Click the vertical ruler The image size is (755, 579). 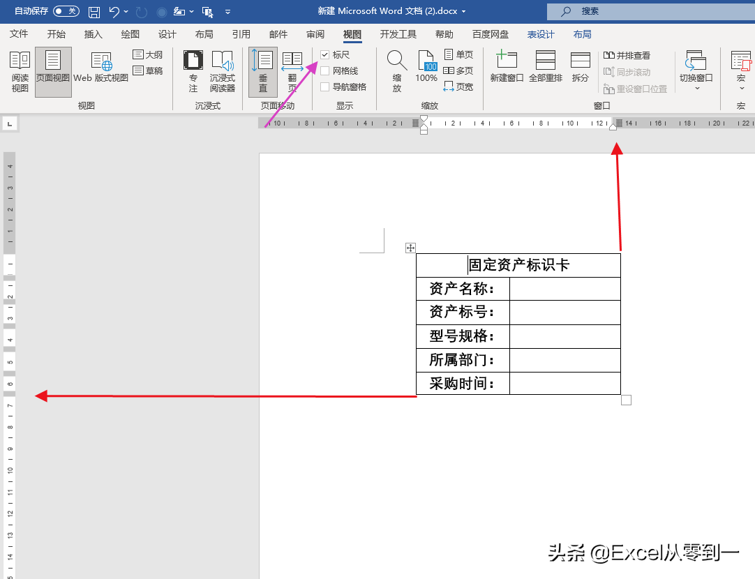(10, 366)
